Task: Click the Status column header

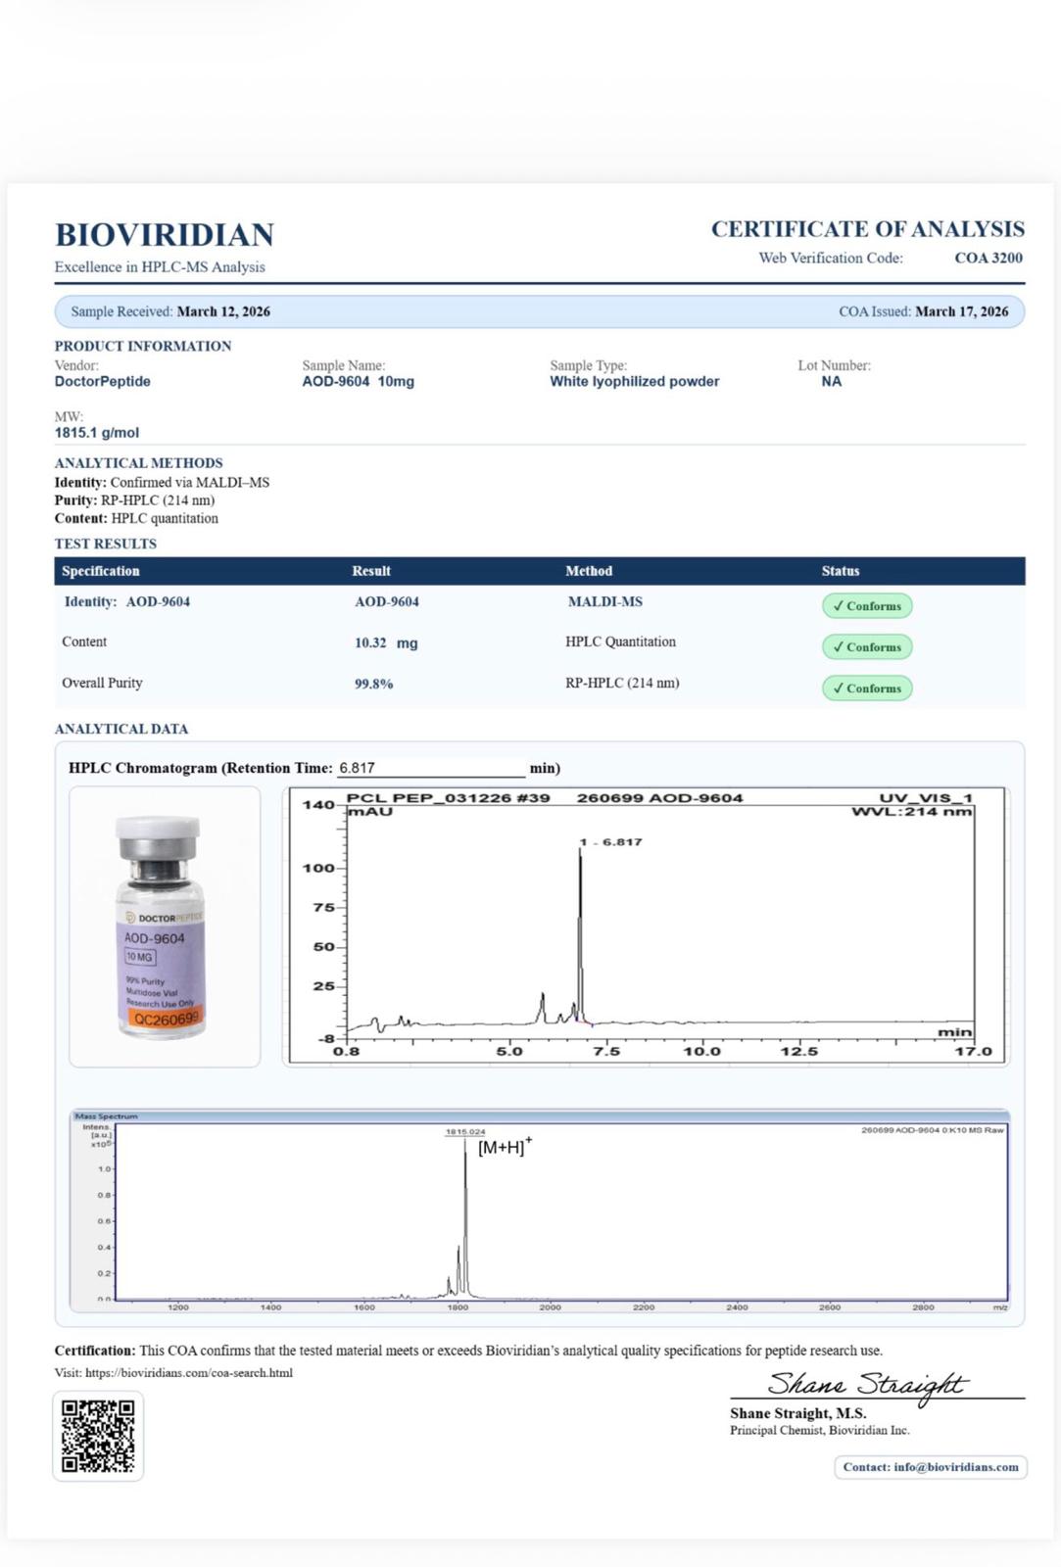Action: (841, 571)
